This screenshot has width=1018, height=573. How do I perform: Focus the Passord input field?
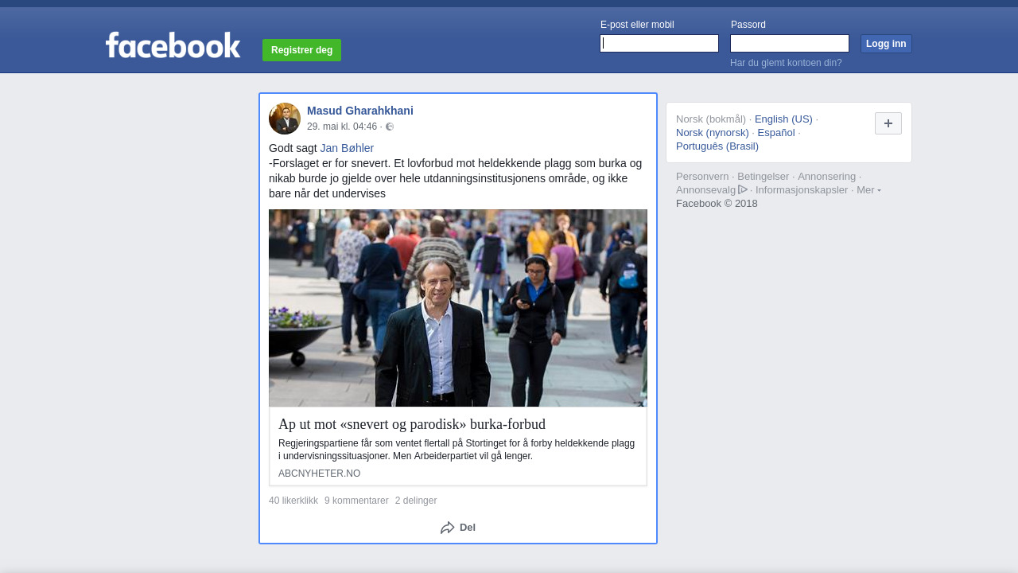790,44
